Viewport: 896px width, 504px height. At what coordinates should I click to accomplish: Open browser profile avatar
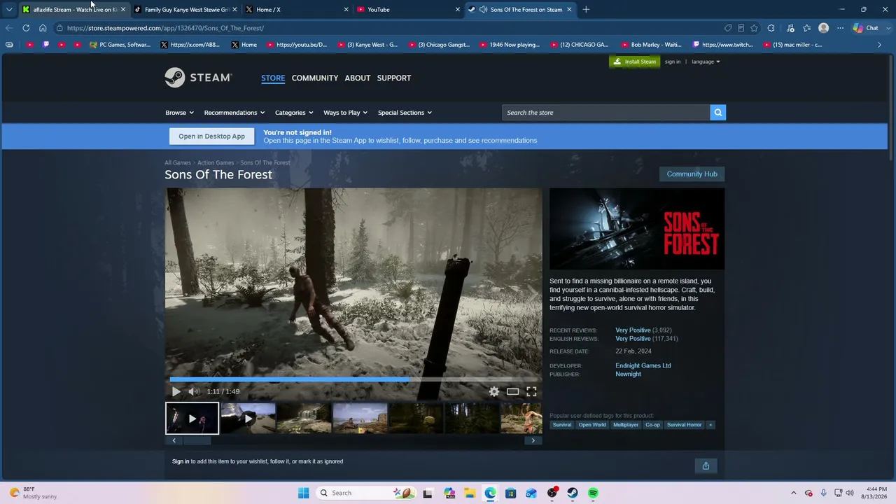click(x=824, y=28)
